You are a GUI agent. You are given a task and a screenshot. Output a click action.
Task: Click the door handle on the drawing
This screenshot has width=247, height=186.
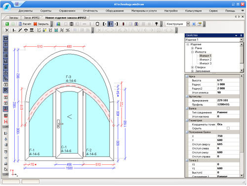[59, 124]
